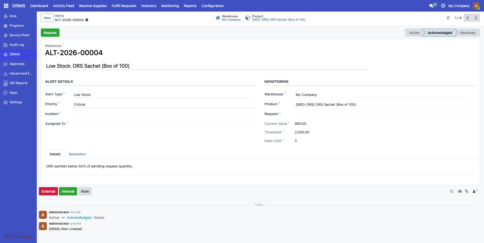Image resolution: width=484 pixels, height=243 pixels.
Task: Select the Details tab
Action: tap(55, 154)
